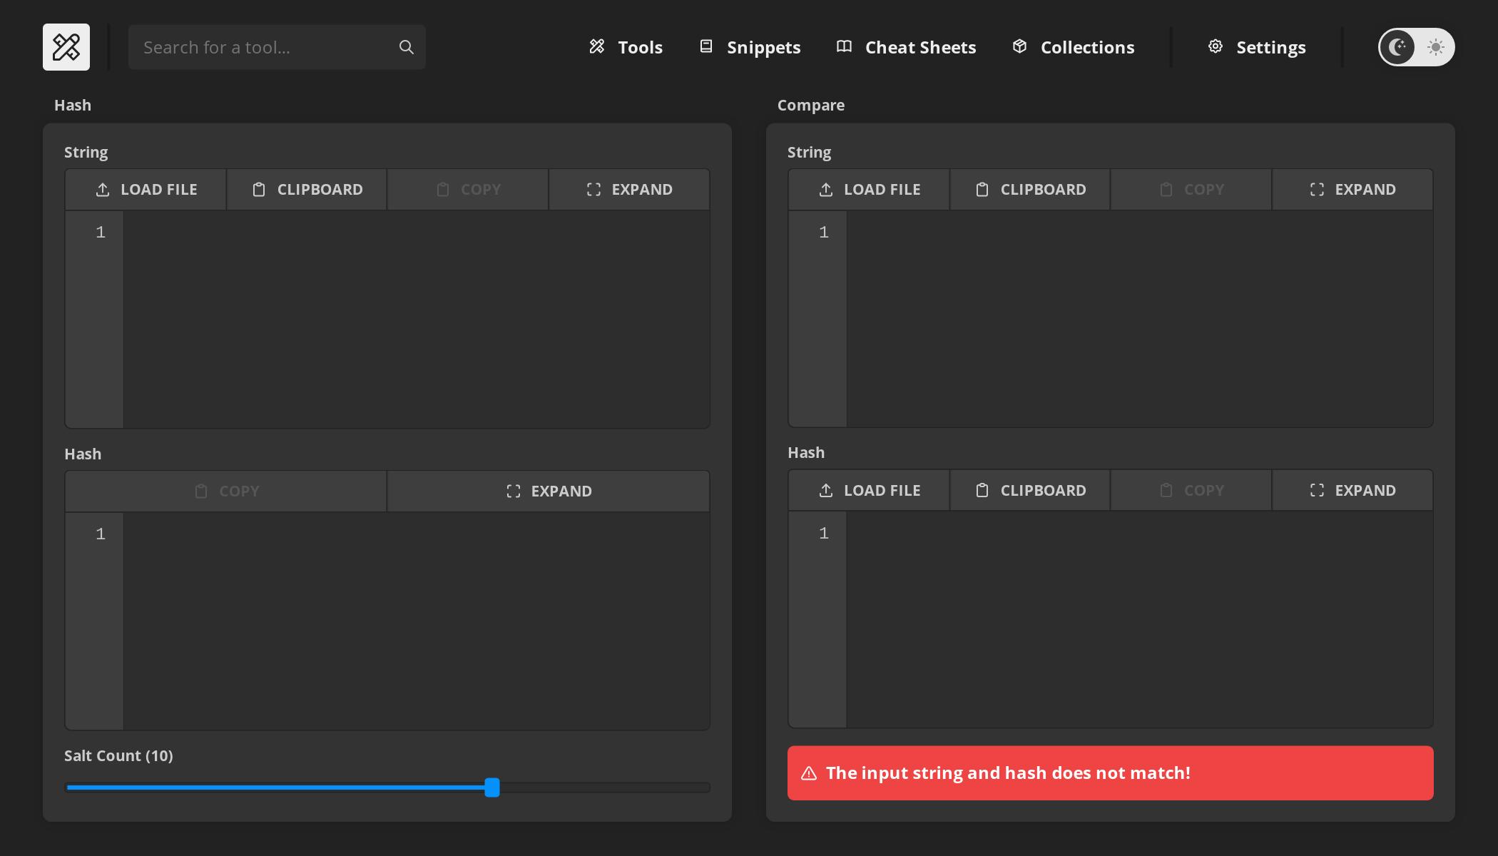Click into the Compare String text editor

point(1140,319)
